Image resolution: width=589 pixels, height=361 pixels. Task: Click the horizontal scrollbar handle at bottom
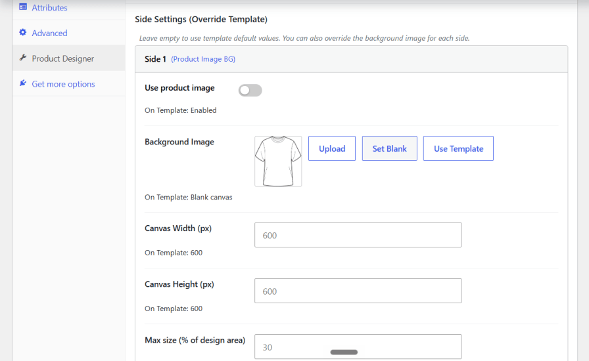(344, 352)
